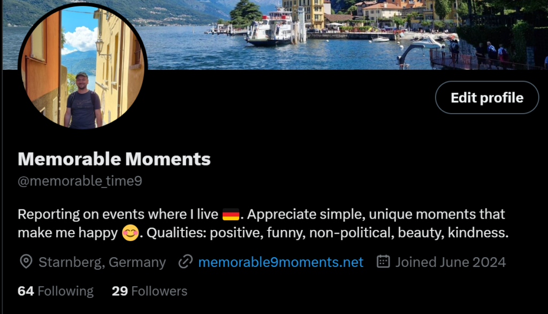This screenshot has height=314, width=548.
Task: Click the Edit profile button
Action: tap(487, 98)
